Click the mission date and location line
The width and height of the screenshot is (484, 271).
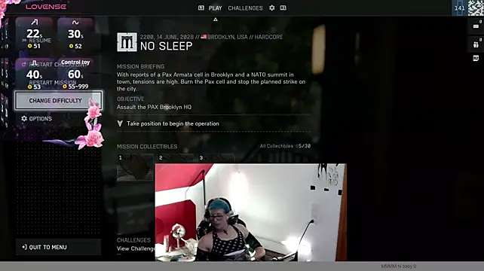[211, 37]
